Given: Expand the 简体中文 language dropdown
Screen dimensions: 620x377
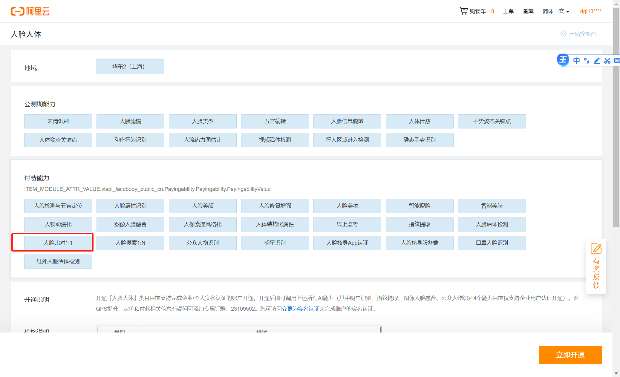Looking at the screenshot, I should [556, 11].
